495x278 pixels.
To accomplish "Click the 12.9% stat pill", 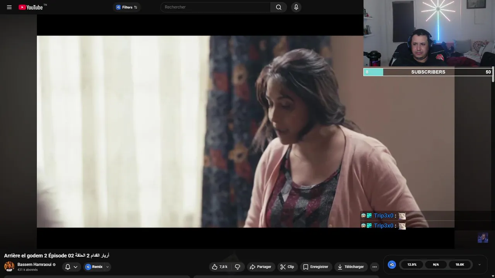I will [412, 264].
